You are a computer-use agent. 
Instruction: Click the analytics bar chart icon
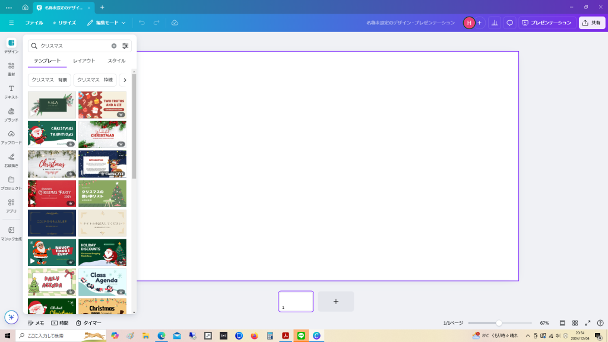coord(493,23)
